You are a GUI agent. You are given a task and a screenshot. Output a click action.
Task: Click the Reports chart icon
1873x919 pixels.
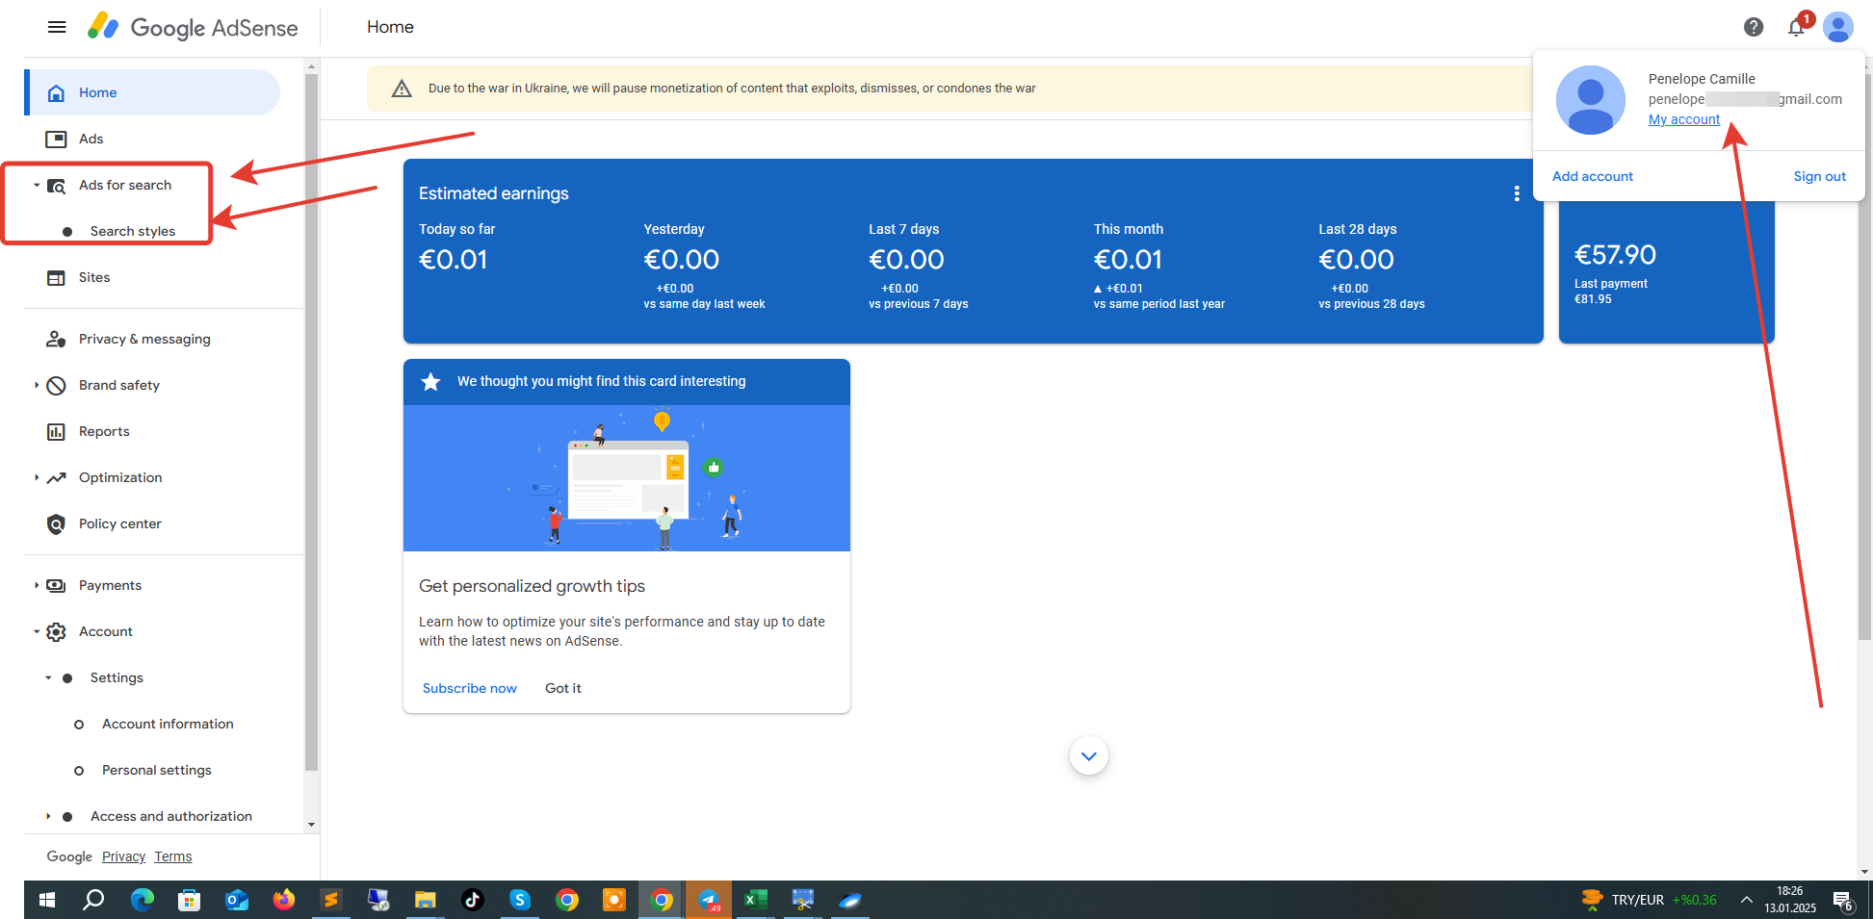56,431
